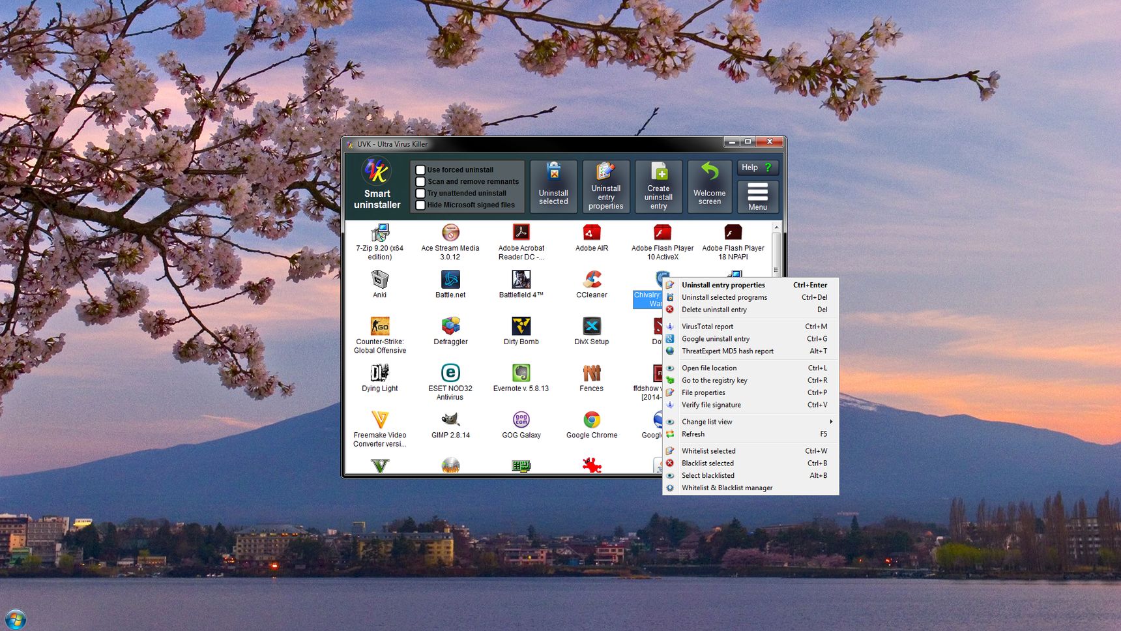The image size is (1121, 631).
Task: Choose Google uninstall entry menu item
Action: point(750,339)
